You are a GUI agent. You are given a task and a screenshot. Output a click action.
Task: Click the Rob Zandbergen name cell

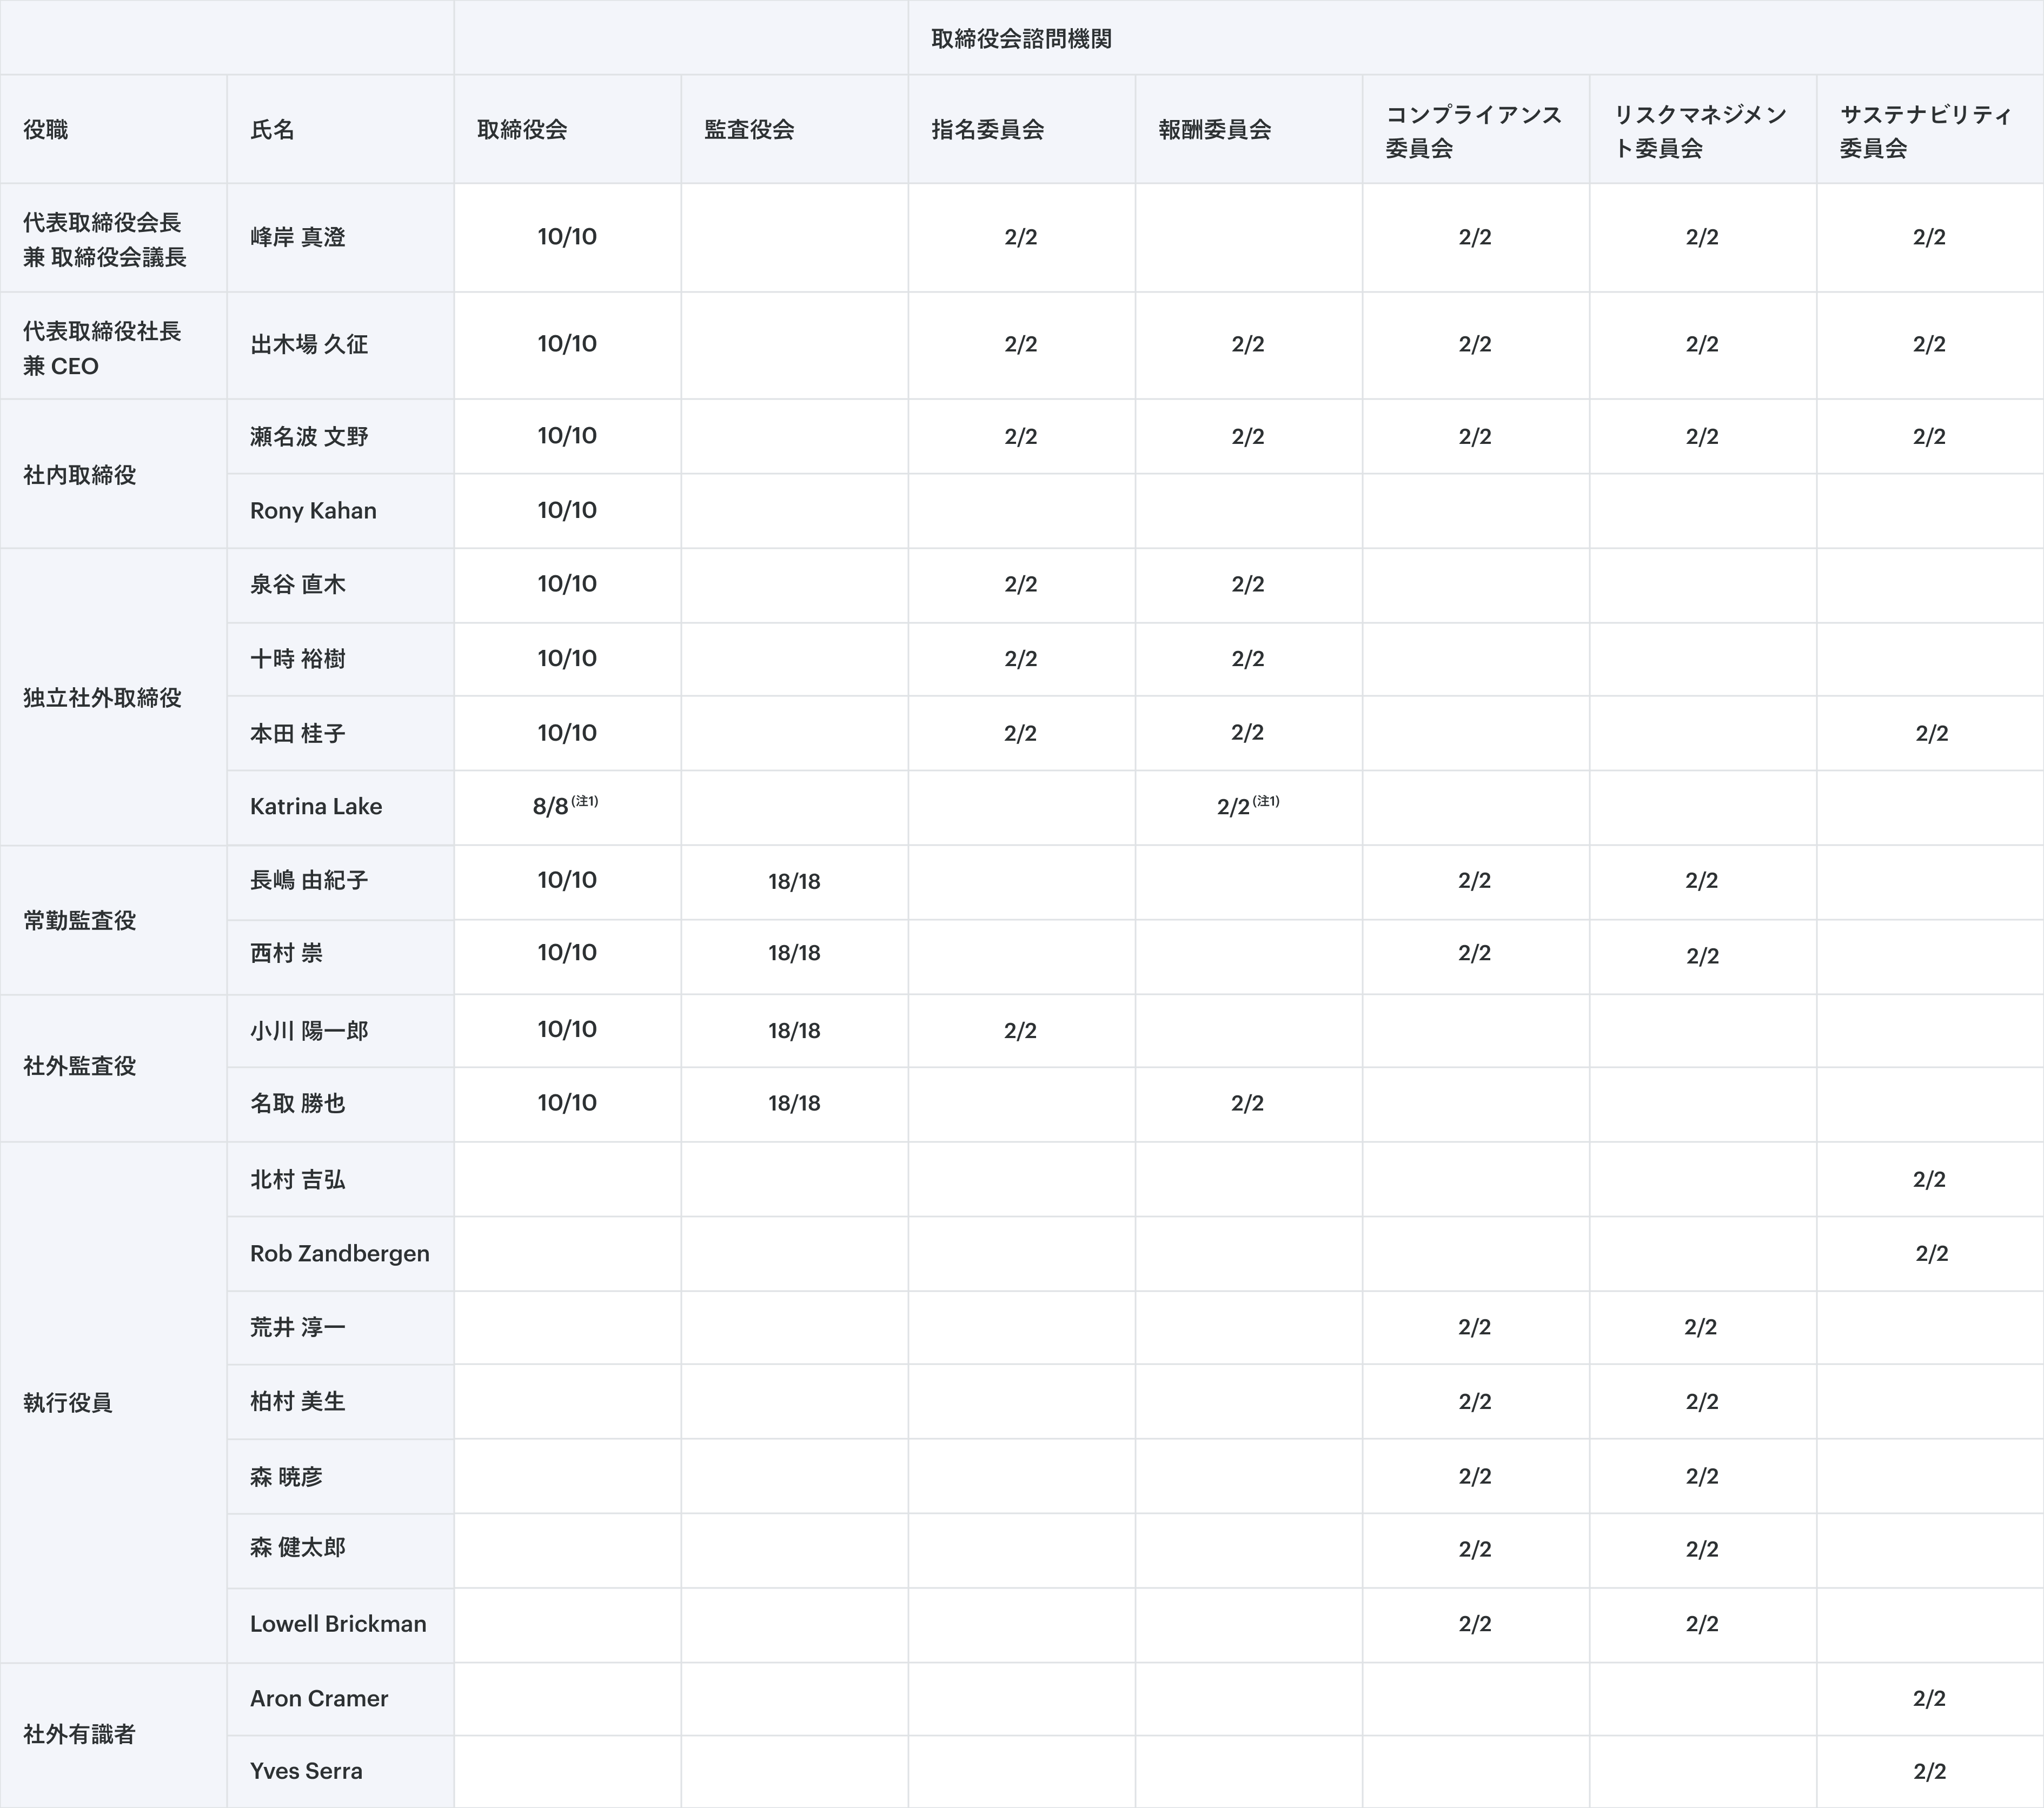point(339,1254)
